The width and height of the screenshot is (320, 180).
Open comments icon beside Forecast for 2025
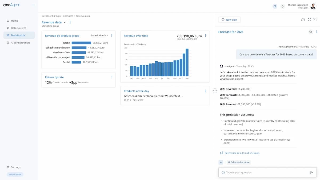pos(311,32)
